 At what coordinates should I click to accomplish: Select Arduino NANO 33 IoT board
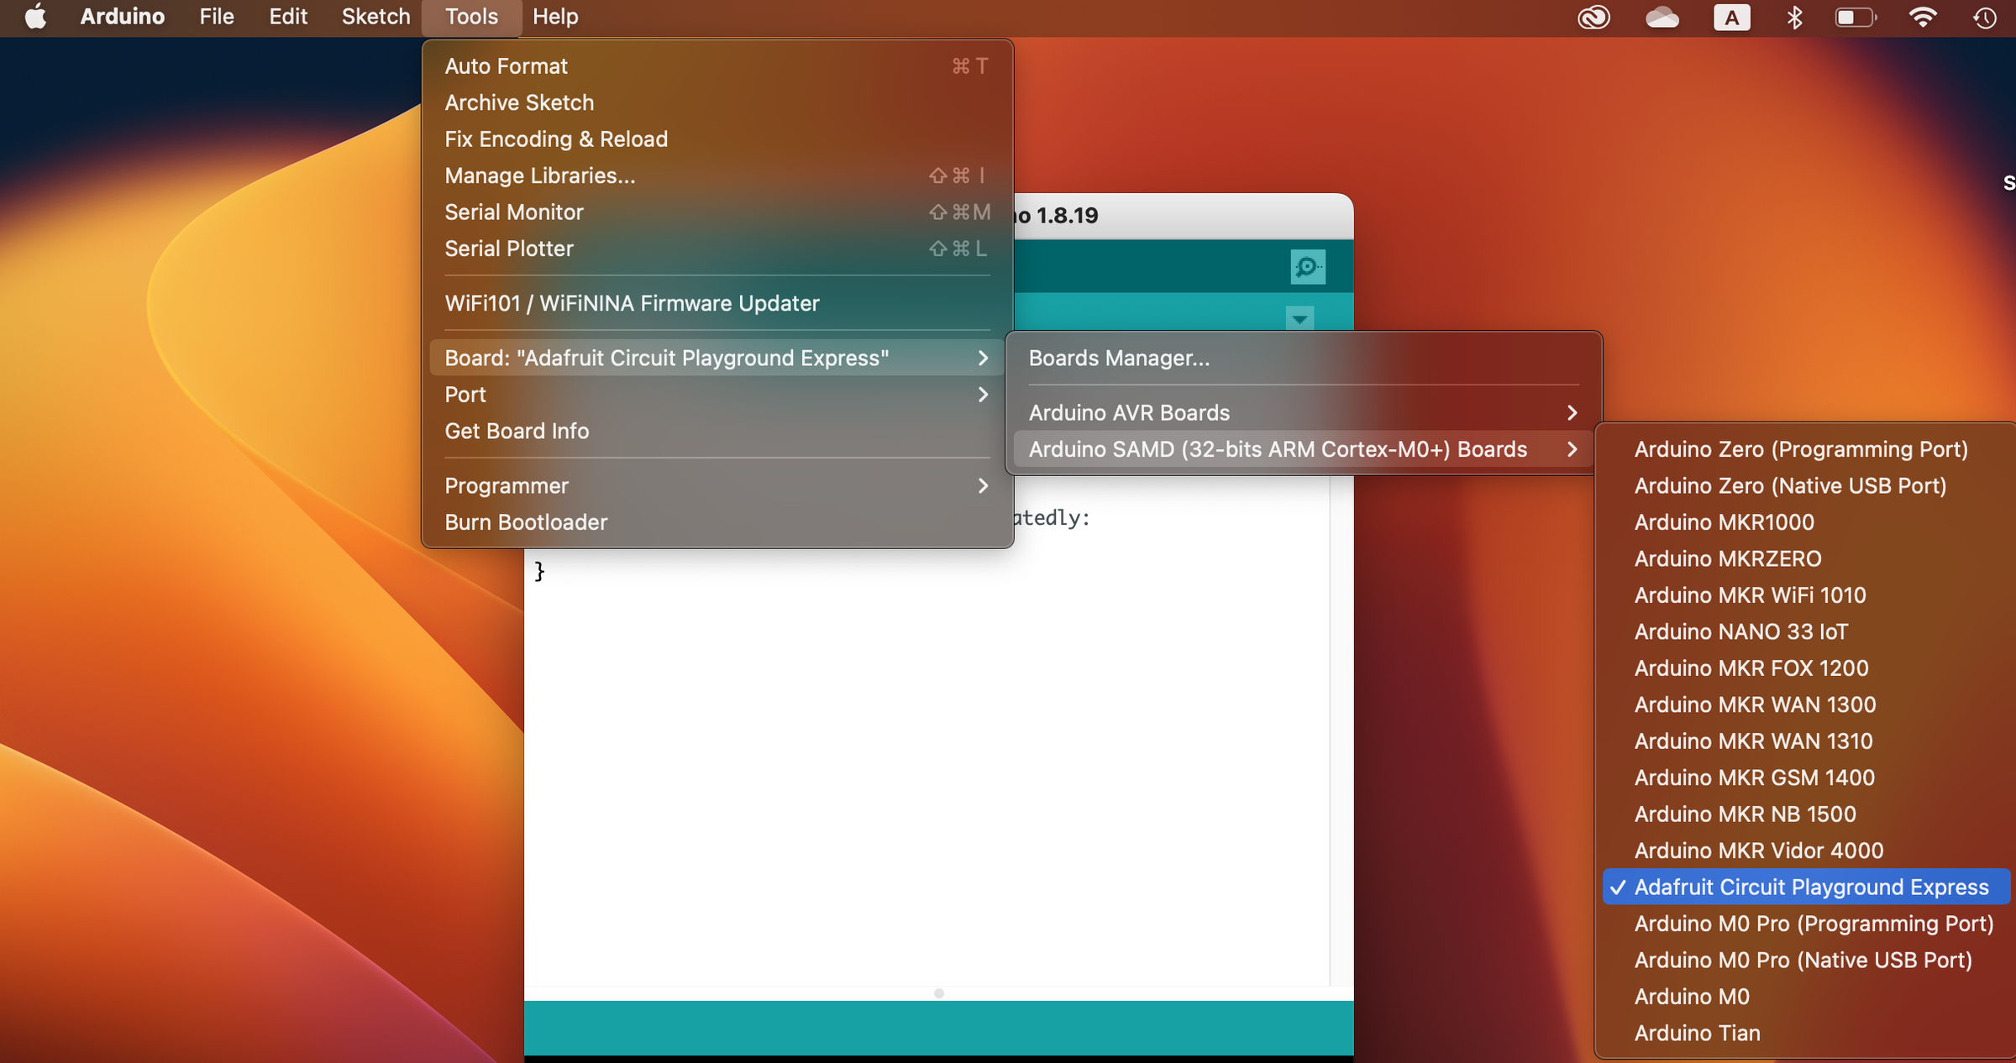click(1740, 631)
